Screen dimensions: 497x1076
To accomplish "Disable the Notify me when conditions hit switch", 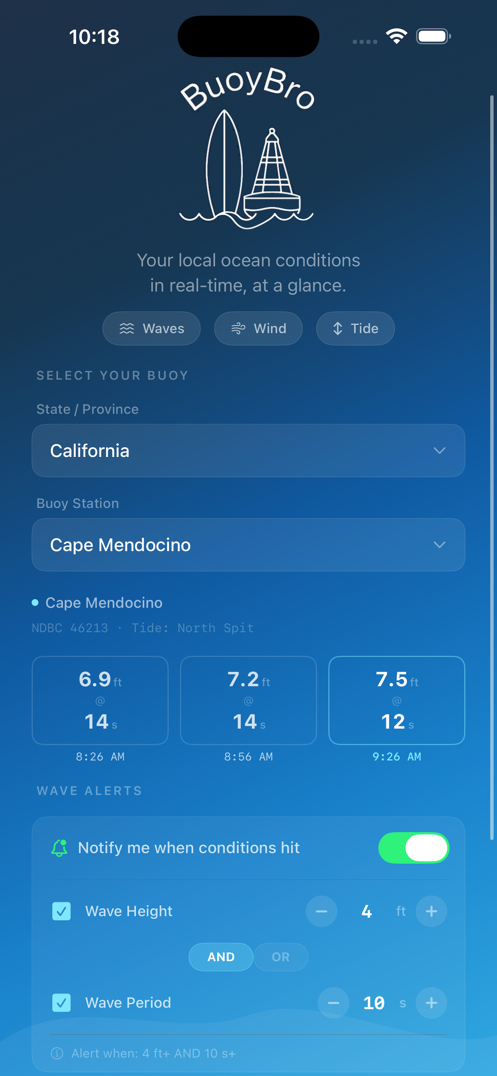I will click(x=413, y=848).
